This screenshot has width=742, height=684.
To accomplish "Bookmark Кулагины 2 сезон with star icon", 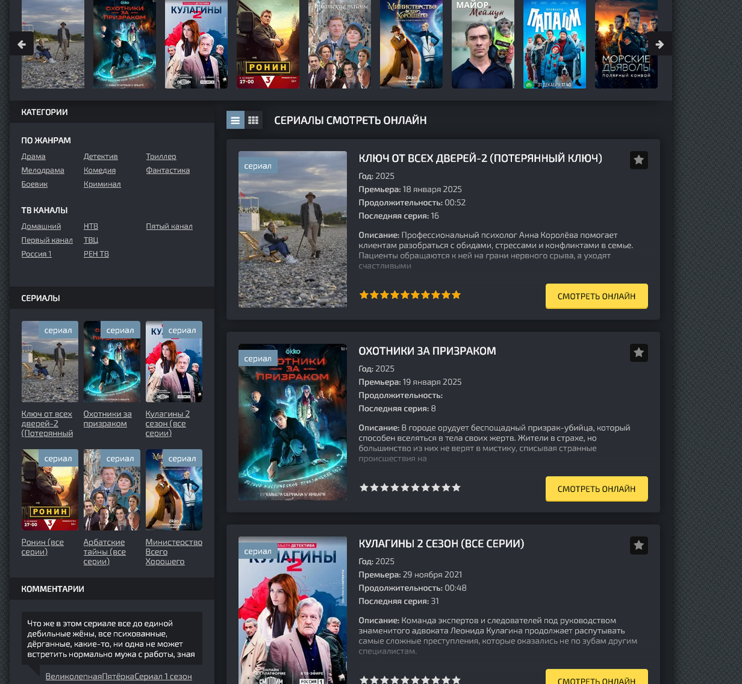I will (639, 546).
